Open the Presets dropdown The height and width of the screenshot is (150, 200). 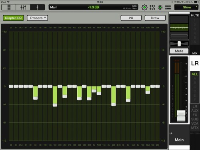point(37,18)
